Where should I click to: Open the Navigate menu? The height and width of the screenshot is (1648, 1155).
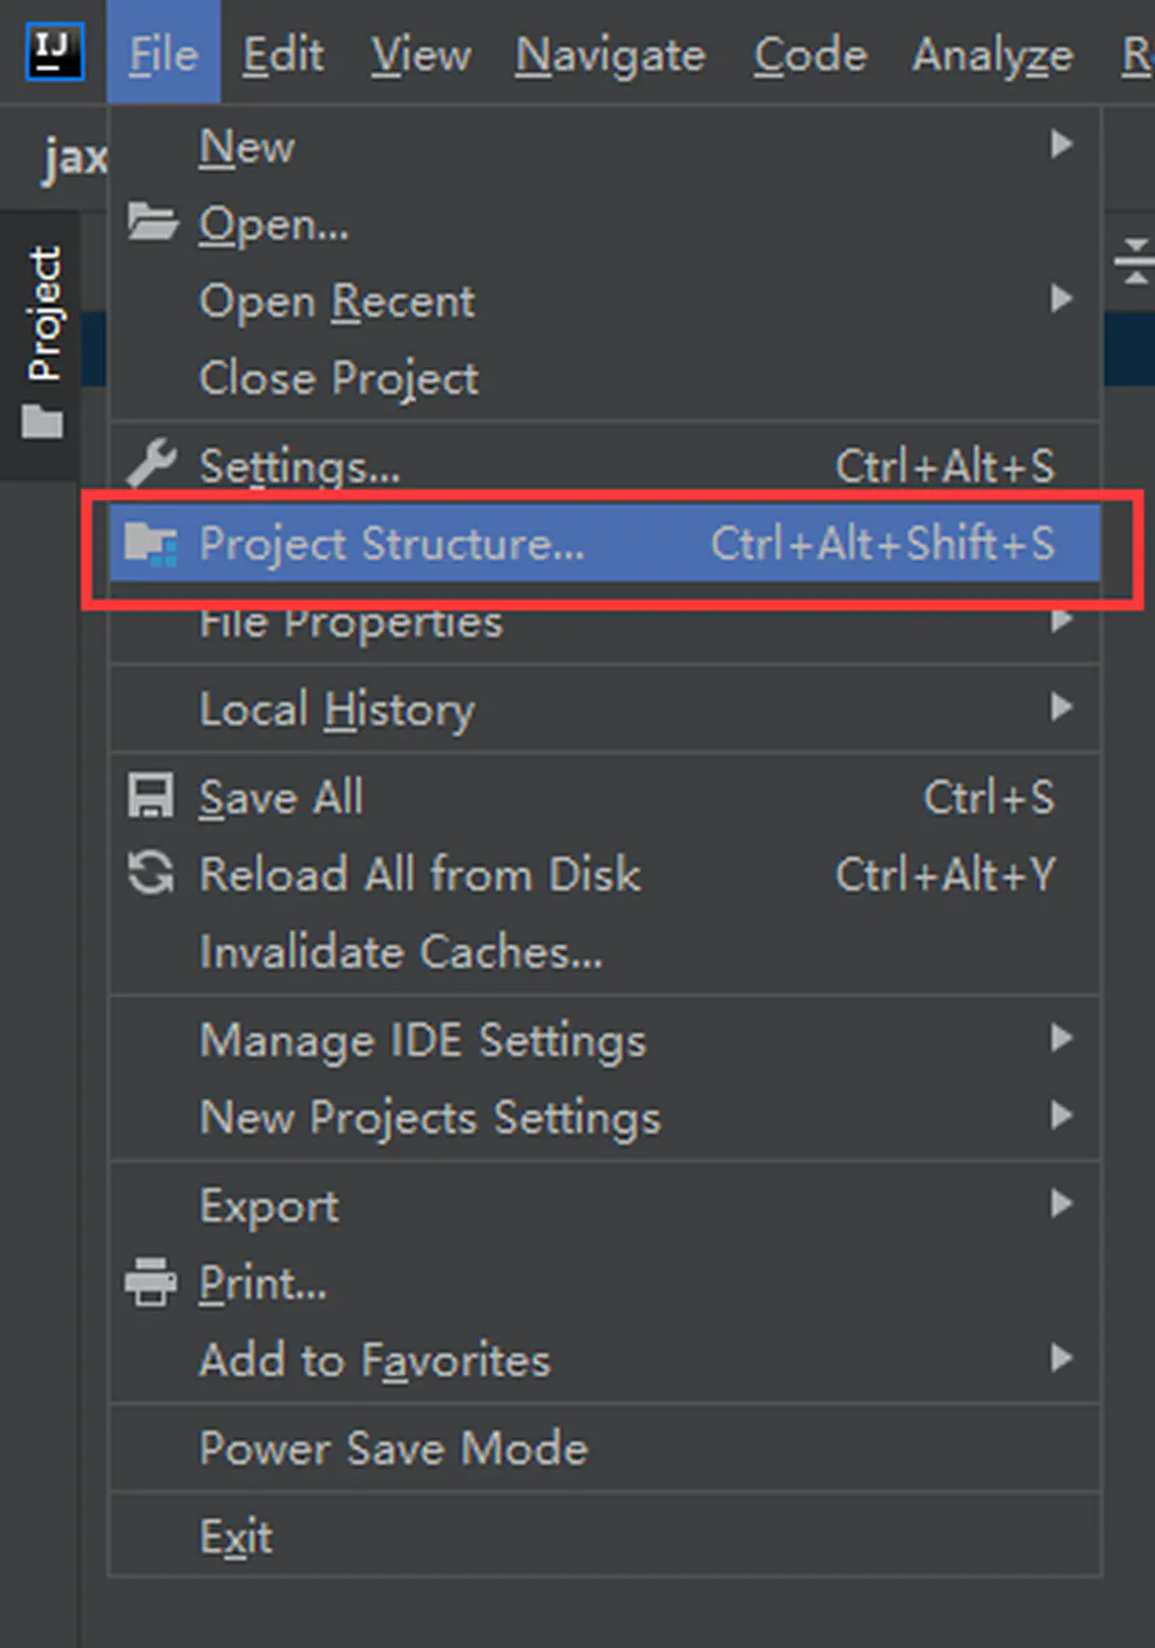610,56
